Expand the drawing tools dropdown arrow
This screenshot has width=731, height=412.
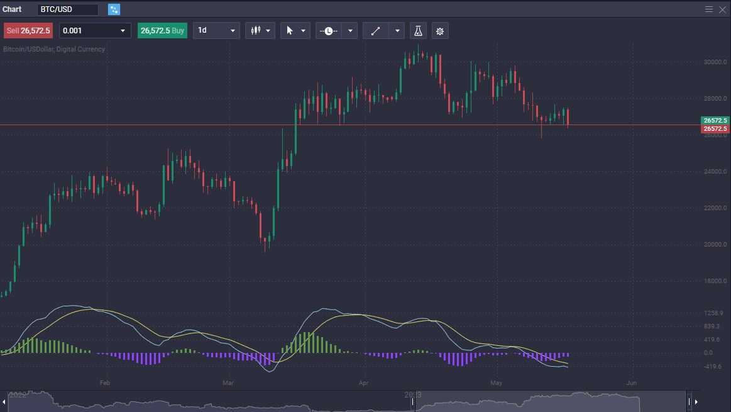397,30
